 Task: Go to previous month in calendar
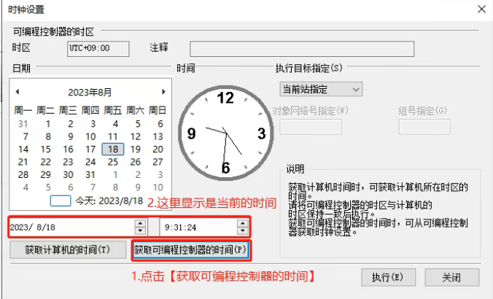(x=18, y=92)
